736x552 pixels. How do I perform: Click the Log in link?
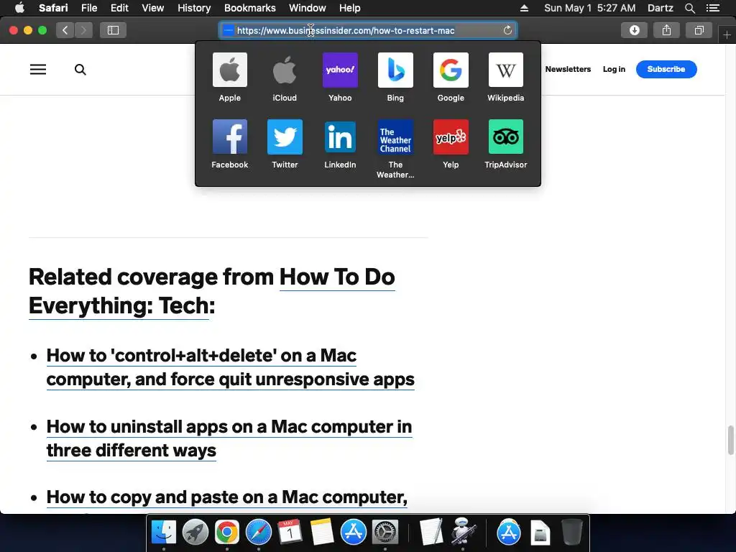pyautogui.click(x=614, y=69)
